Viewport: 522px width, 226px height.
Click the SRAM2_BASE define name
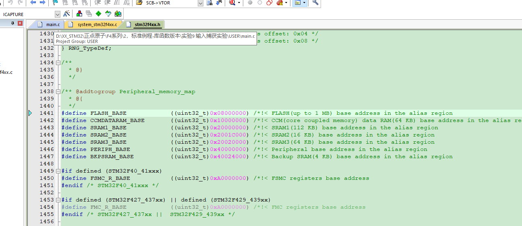(108, 135)
